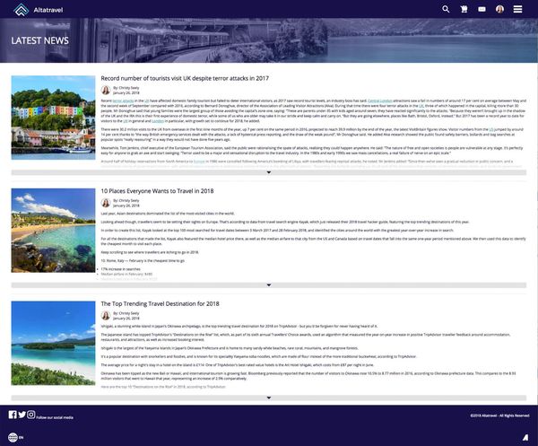Click 'Central London' link in first article
Viewport: 538px width, 446px height.
tap(380, 101)
